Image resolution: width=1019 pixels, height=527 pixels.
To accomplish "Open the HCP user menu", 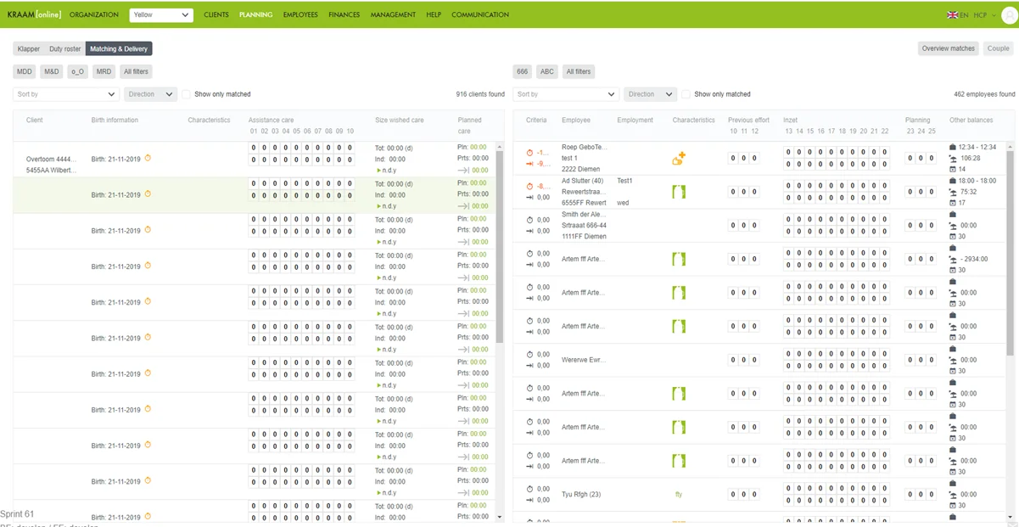I will (984, 14).
